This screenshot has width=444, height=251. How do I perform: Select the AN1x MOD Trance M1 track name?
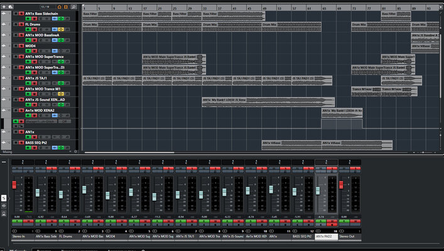(43, 89)
